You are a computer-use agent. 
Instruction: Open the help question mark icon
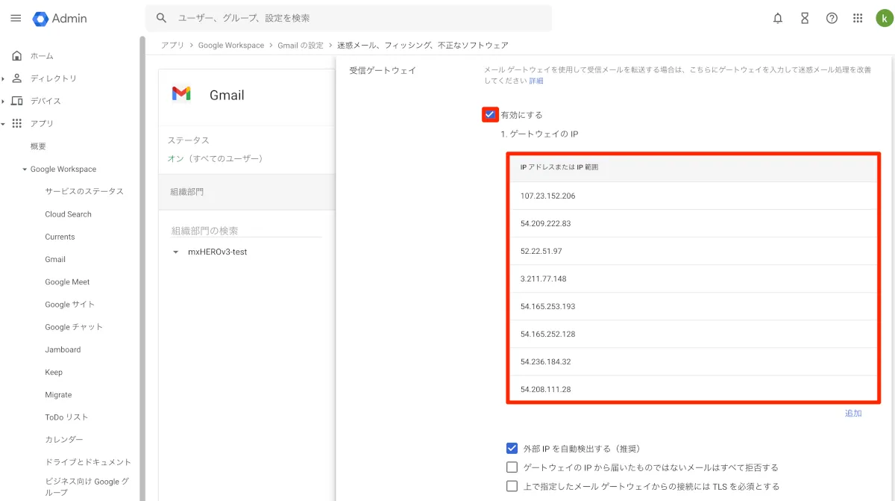coord(832,19)
